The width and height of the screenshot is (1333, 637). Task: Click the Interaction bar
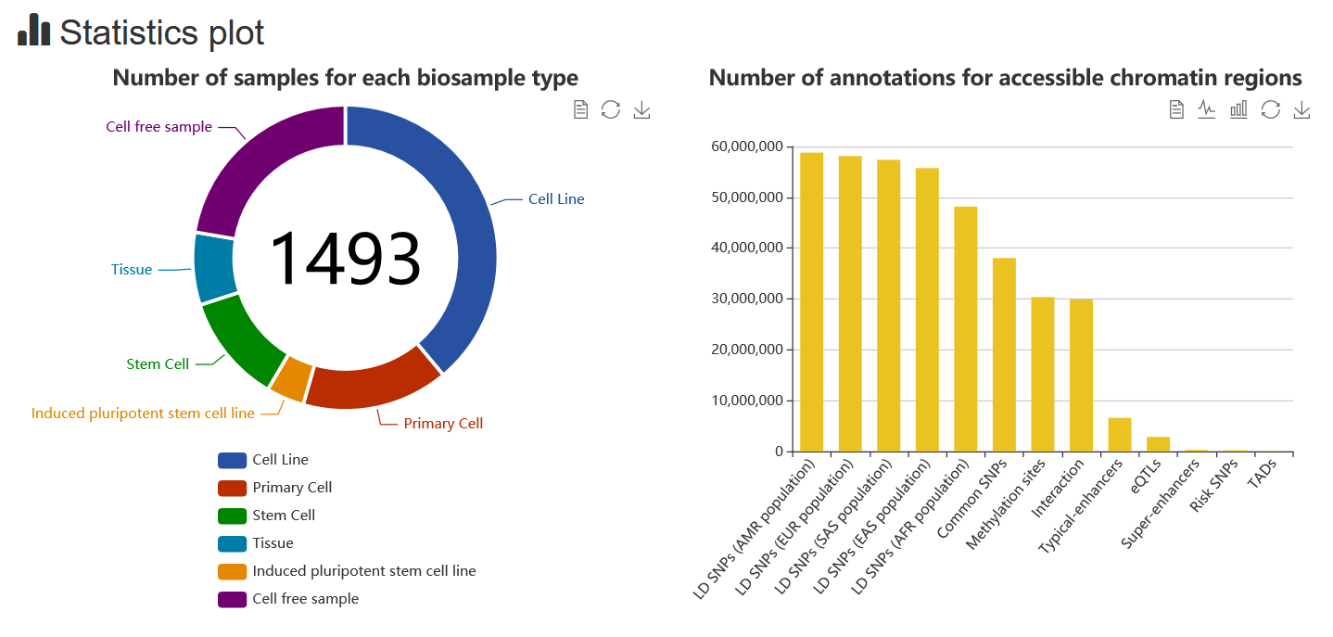[x=1081, y=376]
